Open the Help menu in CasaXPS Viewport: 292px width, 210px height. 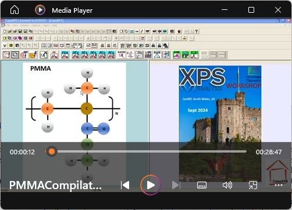coord(55,26)
